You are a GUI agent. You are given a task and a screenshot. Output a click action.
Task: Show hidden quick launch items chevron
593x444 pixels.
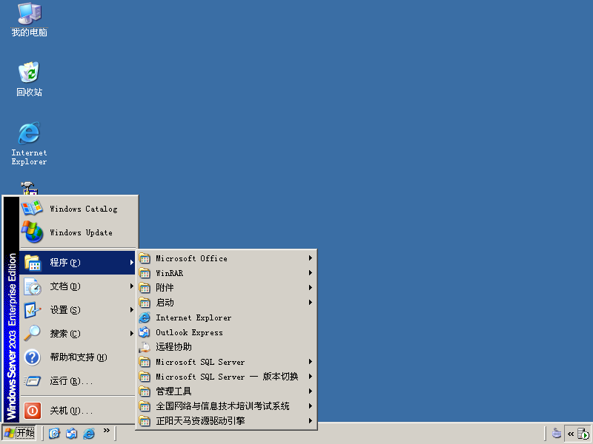click(107, 431)
